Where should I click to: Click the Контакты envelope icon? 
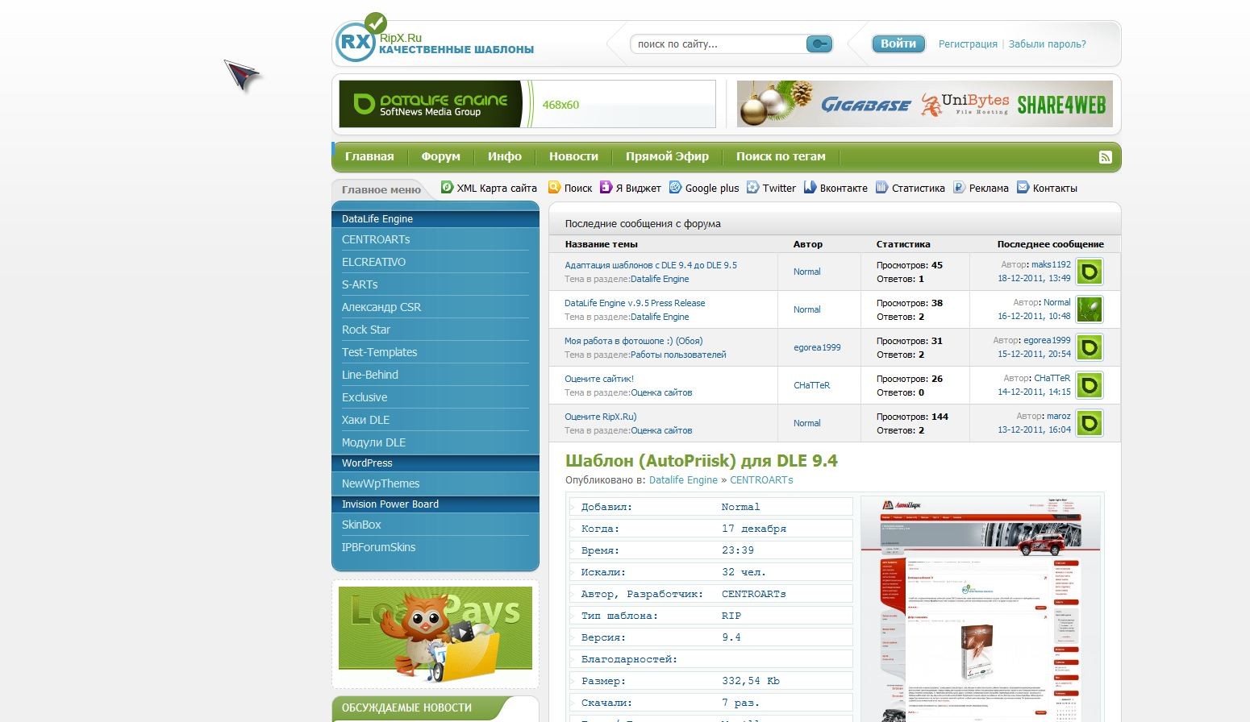pos(1023,187)
